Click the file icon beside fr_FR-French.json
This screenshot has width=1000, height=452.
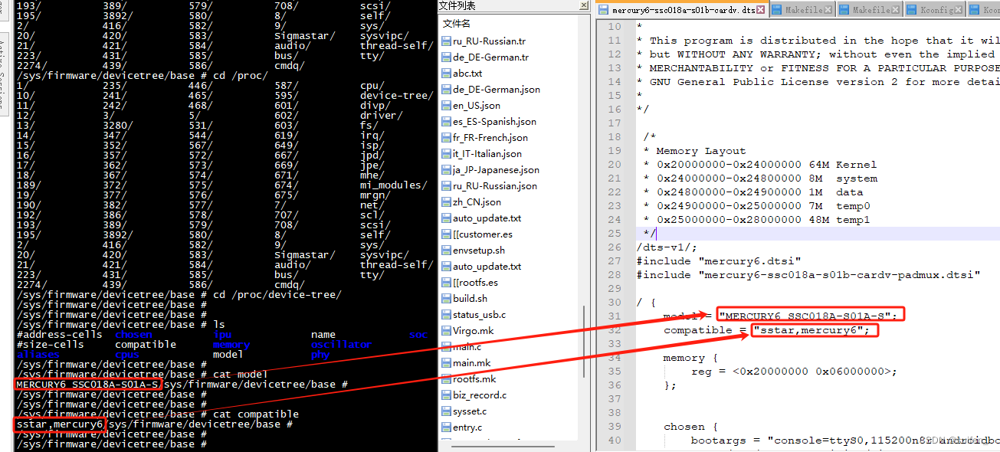tap(447, 138)
